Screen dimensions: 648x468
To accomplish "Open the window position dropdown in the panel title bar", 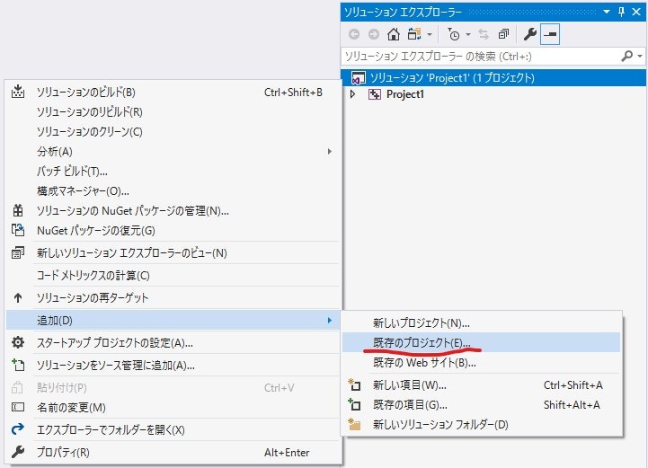I will point(607,12).
